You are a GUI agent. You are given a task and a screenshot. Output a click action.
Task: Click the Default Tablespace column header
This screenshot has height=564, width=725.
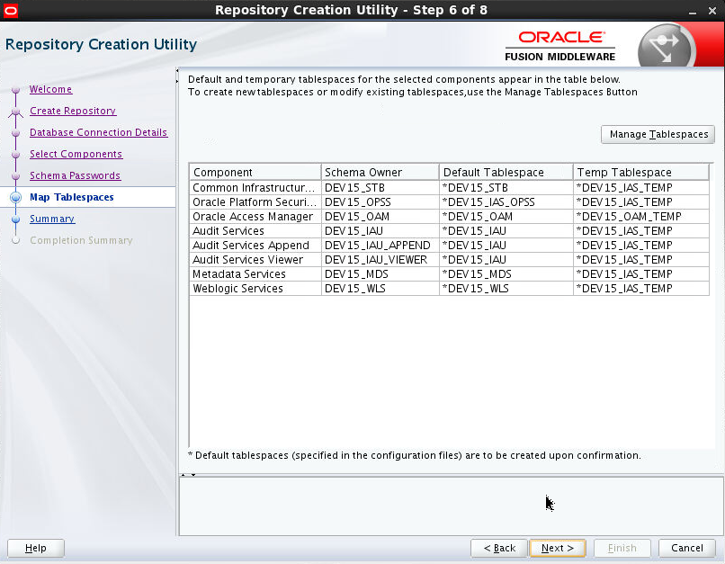click(506, 173)
